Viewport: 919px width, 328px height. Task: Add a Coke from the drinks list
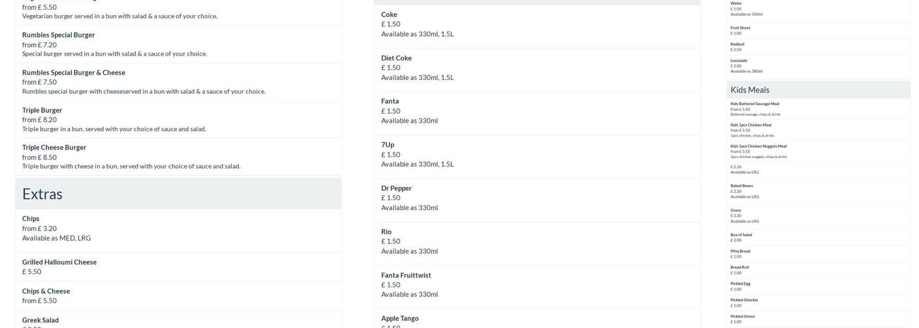(389, 15)
